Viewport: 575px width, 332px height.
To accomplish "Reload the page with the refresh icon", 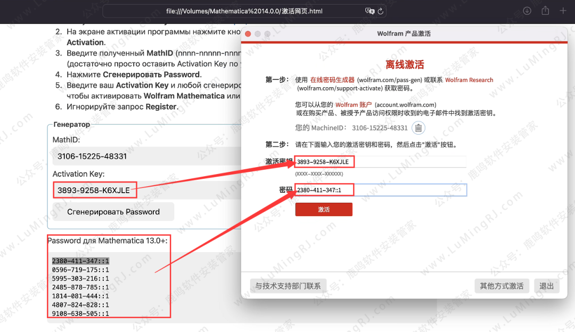I will [x=381, y=11].
